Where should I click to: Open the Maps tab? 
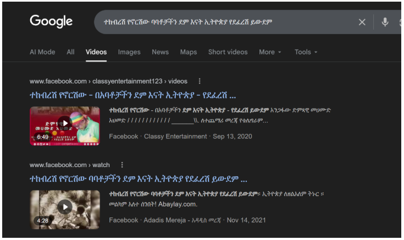(189, 52)
